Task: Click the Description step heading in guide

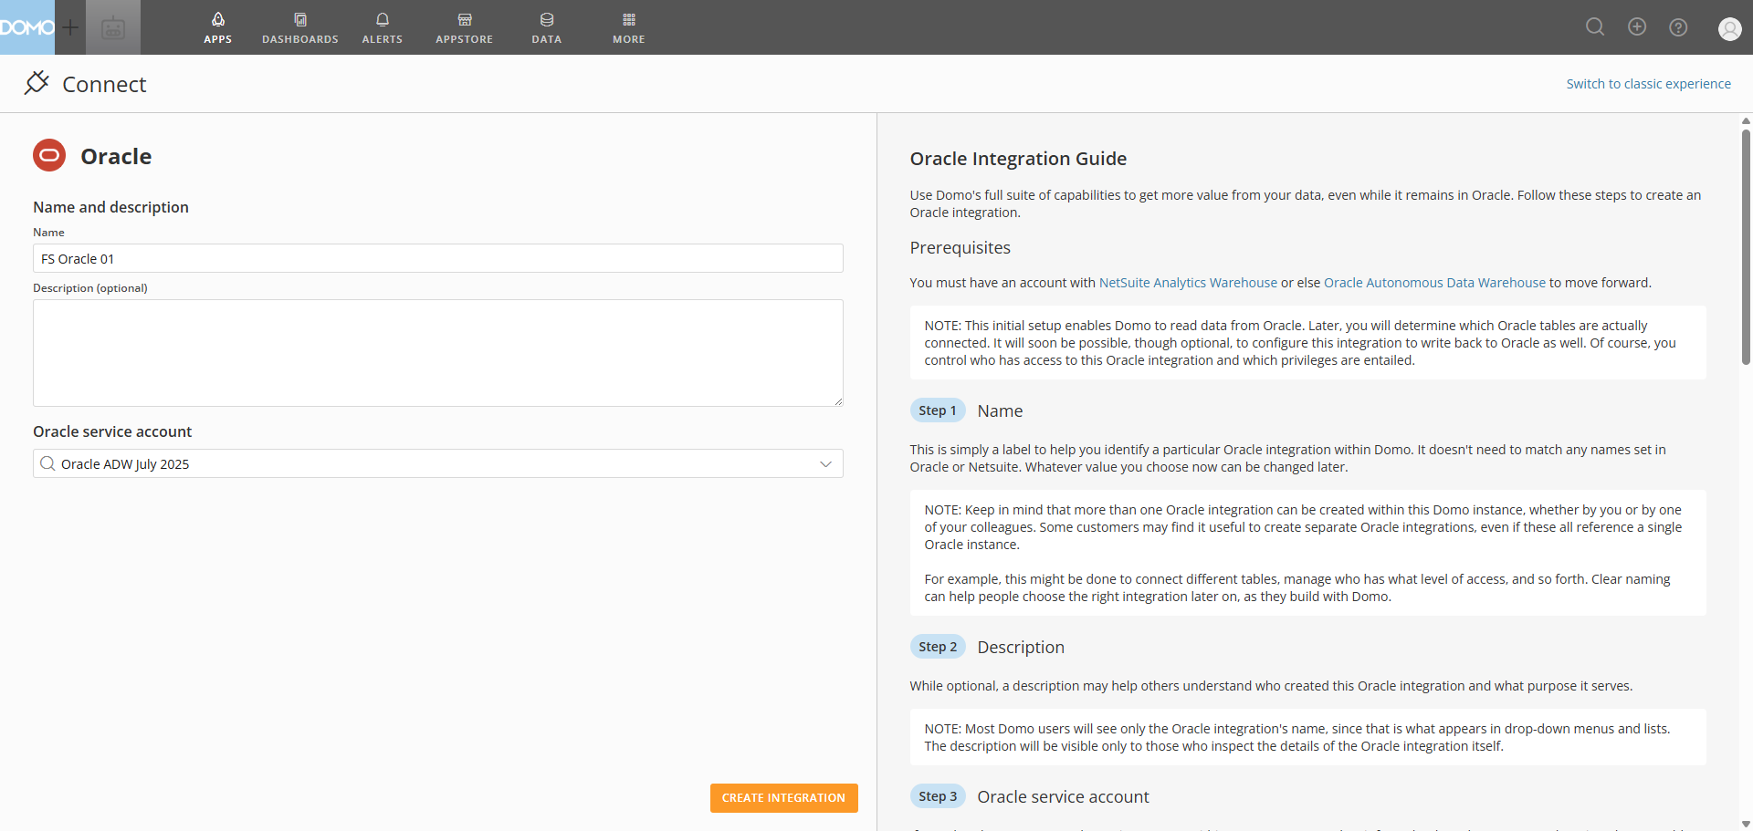Action: [x=1021, y=648]
